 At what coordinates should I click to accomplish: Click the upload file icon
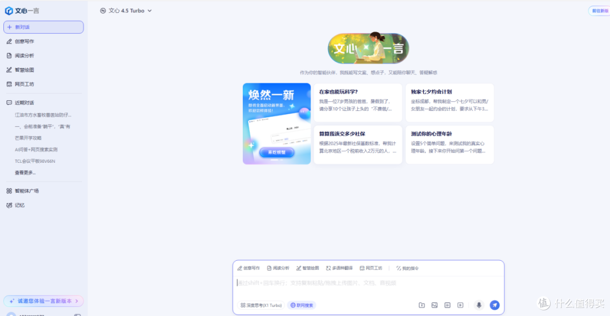[x=422, y=305]
